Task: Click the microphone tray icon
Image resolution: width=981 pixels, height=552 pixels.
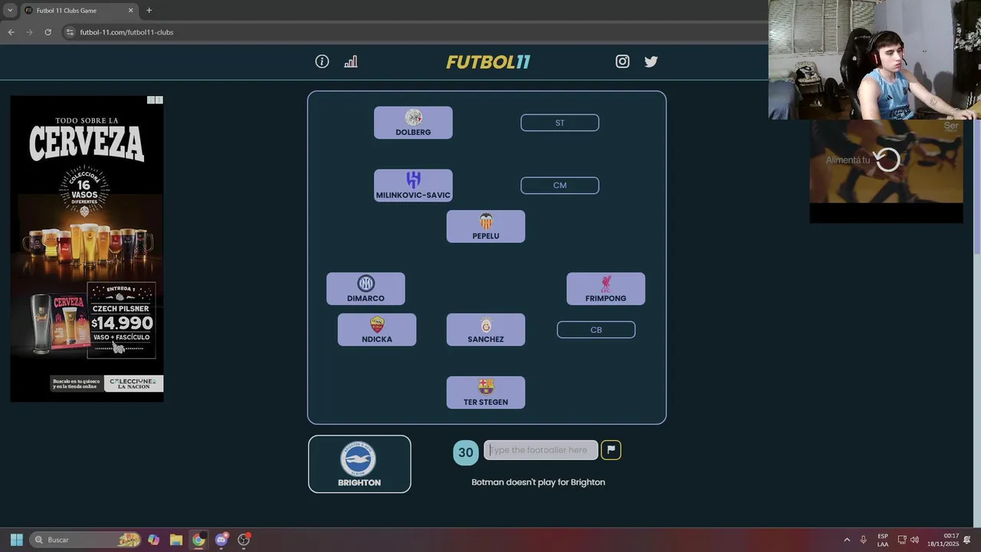Action: pos(863,540)
